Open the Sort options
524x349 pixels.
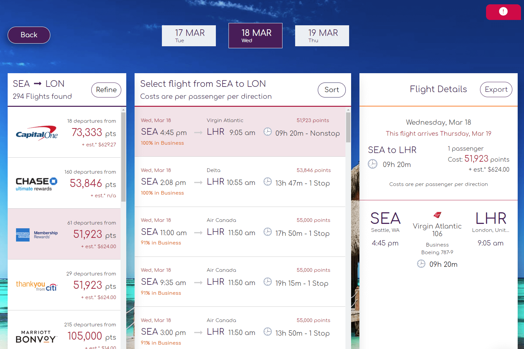click(x=332, y=90)
